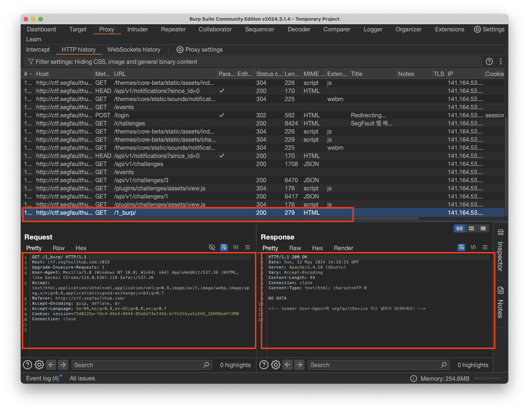This screenshot has width=529, height=411.
Task: Sort history by Status code column header
Action: tap(269, 74)
